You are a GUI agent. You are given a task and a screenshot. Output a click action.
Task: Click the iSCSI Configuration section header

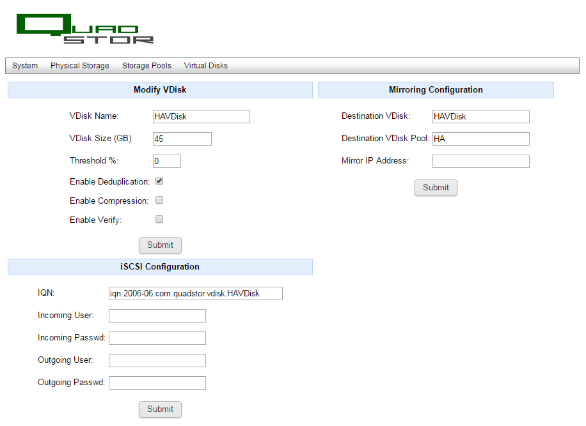160,267
